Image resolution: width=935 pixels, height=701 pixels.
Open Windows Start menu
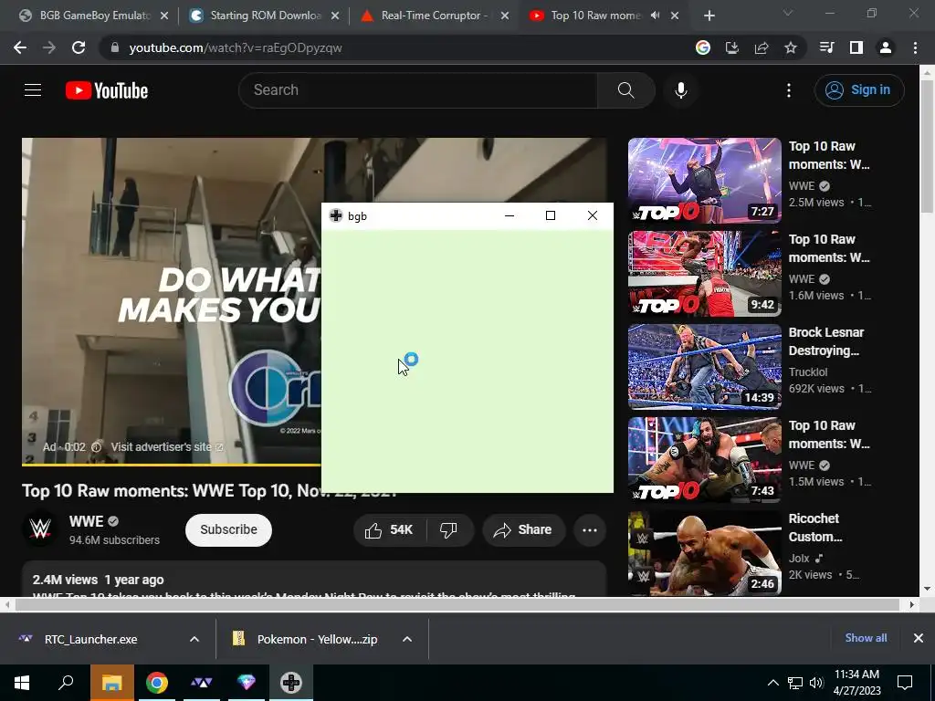(22, 683)
